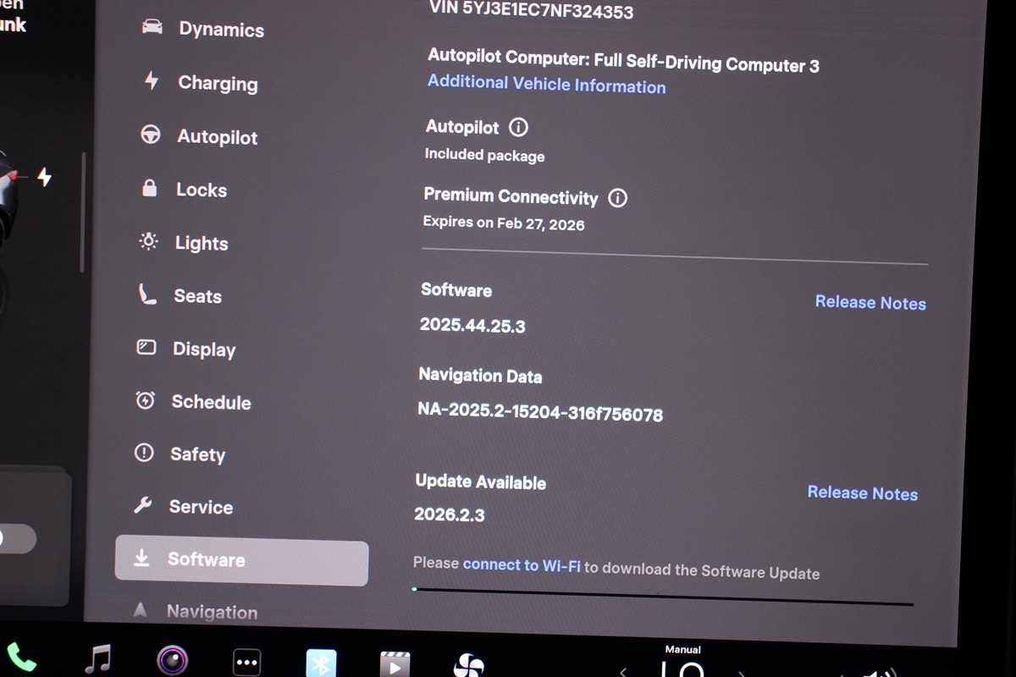This screenshot has width=1016, height=677.
Task: Open the all apps three-dots launcher
Action: 246,663
